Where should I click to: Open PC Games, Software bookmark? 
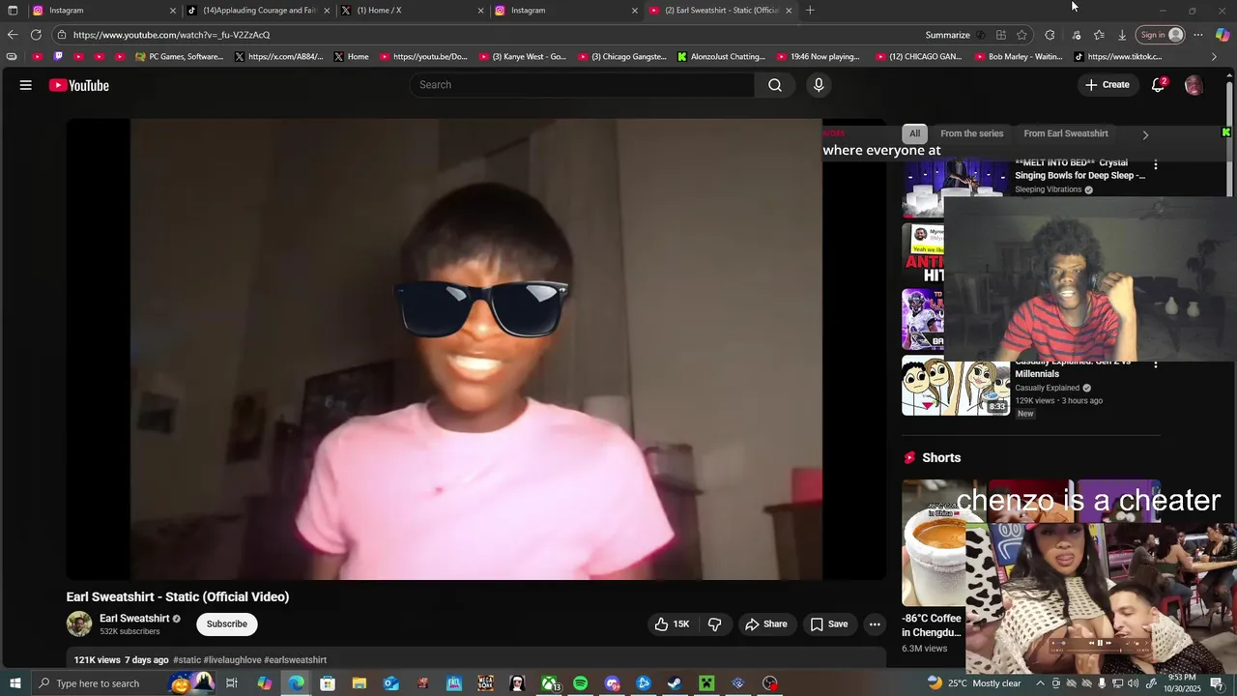pos(180,57)
